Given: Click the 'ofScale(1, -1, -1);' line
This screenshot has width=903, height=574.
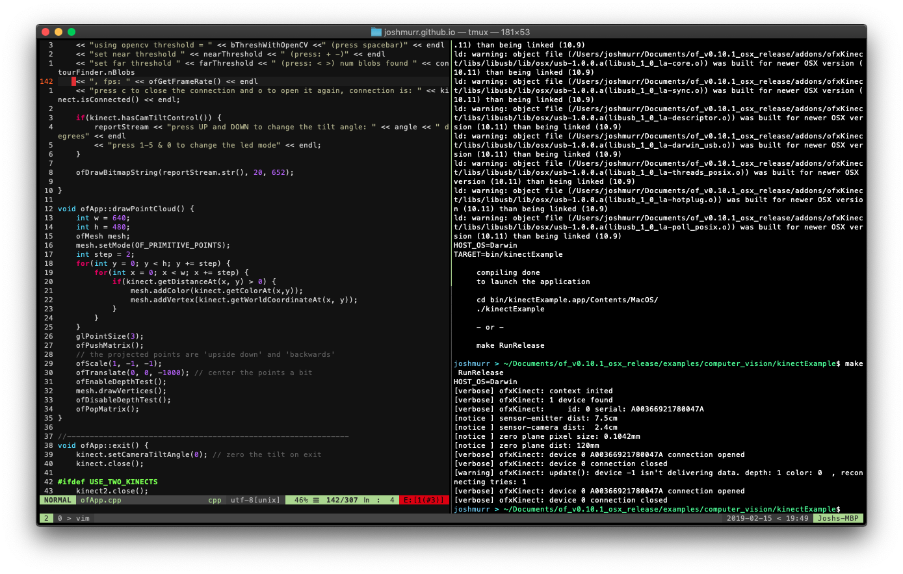Looking at the screenshot, I should 119,363.
